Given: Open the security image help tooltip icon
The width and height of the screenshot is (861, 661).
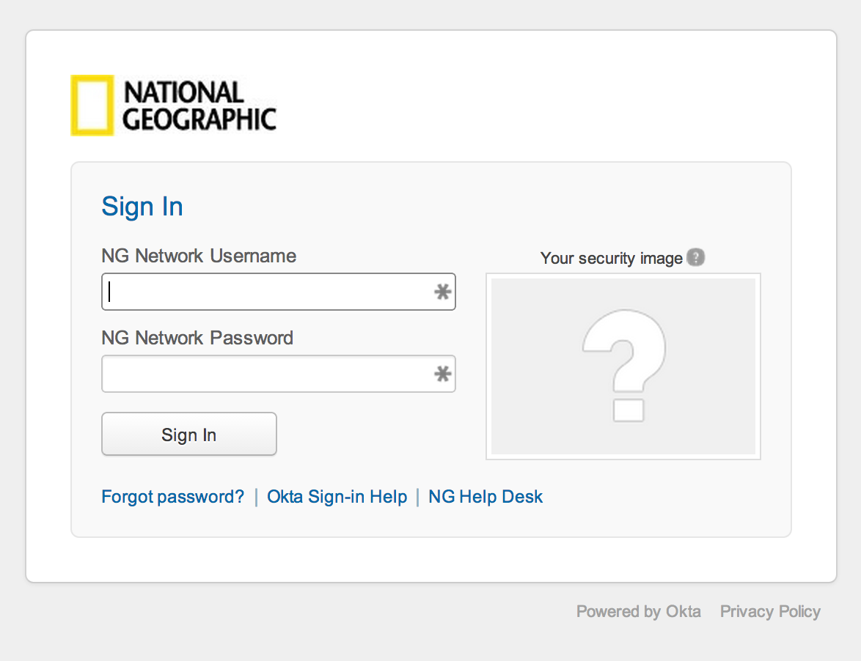Looking at the screenshot, I should click(696, 257).
